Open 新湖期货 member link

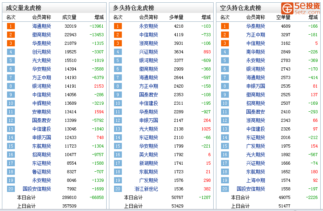click(148, 163)
